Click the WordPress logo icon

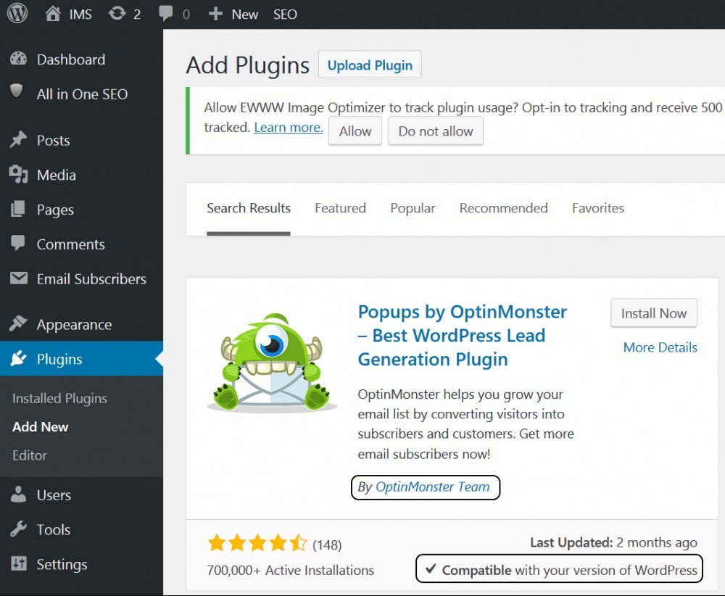17,13
